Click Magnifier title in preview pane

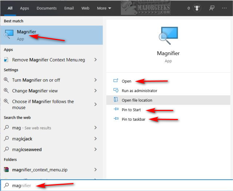(168, 53)
